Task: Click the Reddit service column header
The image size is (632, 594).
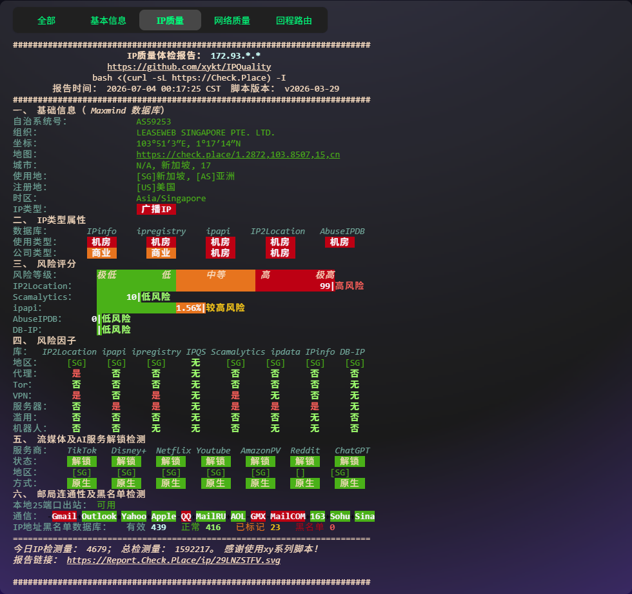Action: tap(305, 451)
